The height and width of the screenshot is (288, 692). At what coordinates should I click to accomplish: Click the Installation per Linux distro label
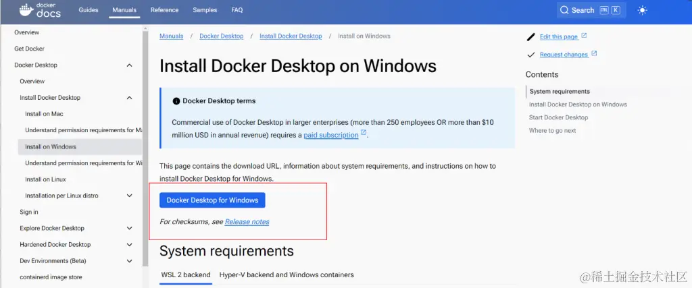[x=61, y=196]
